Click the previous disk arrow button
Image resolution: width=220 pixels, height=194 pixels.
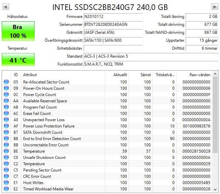click(6, 7)
